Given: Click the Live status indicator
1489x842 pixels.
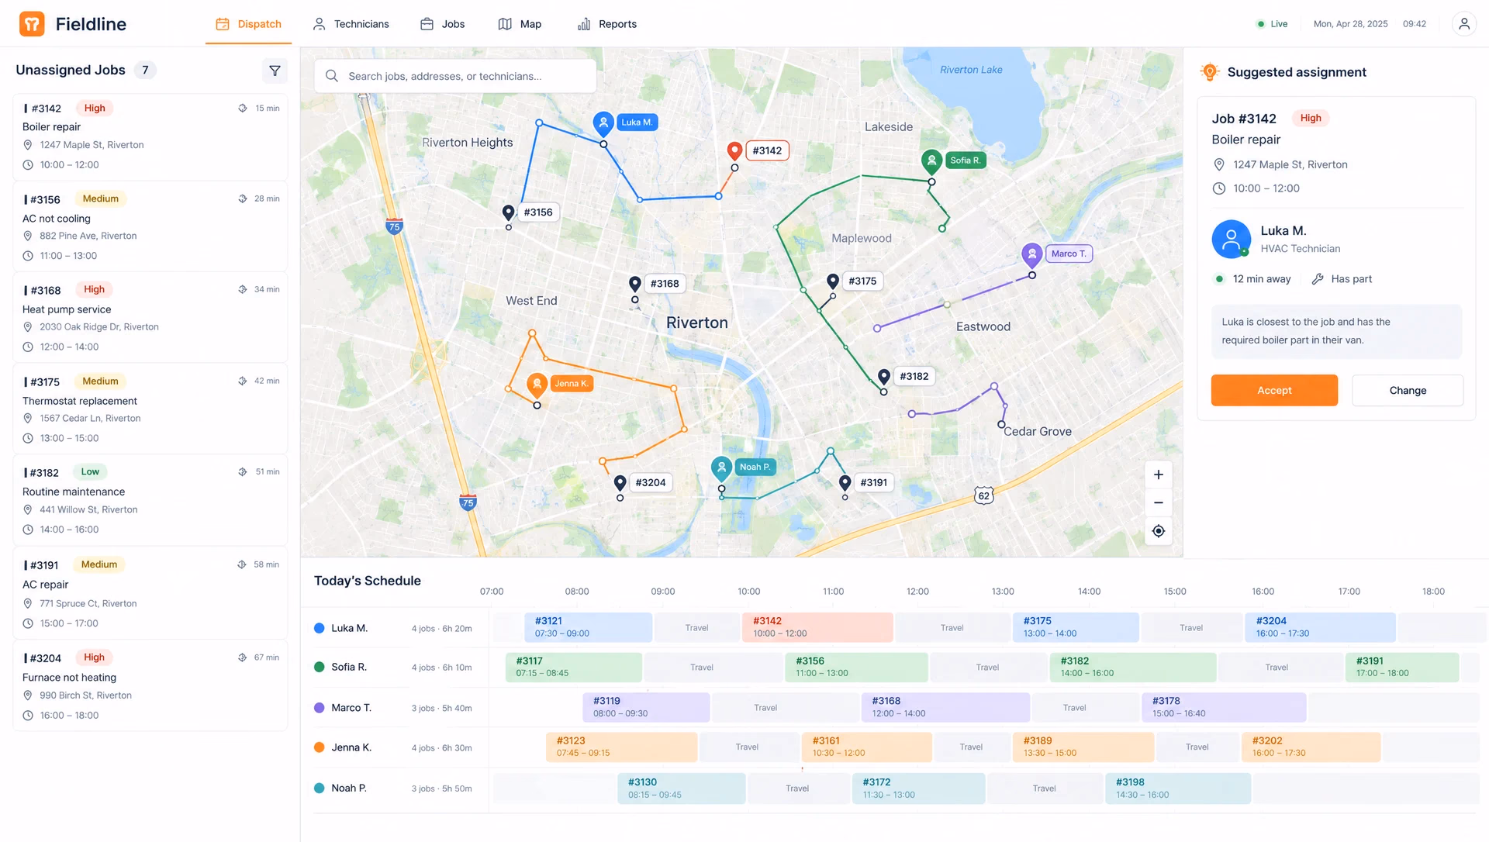Looking at the screenshot, I should coord(1272,24).
